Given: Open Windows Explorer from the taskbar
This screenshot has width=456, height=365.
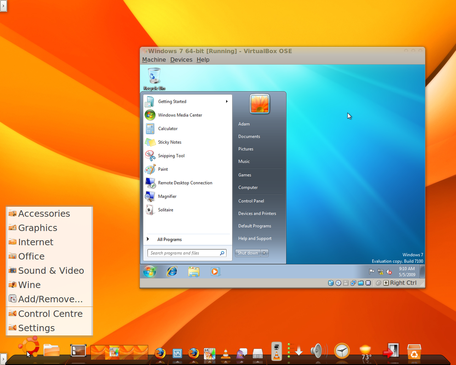Looking at the screenshot, I should click(x=194, y=271).
